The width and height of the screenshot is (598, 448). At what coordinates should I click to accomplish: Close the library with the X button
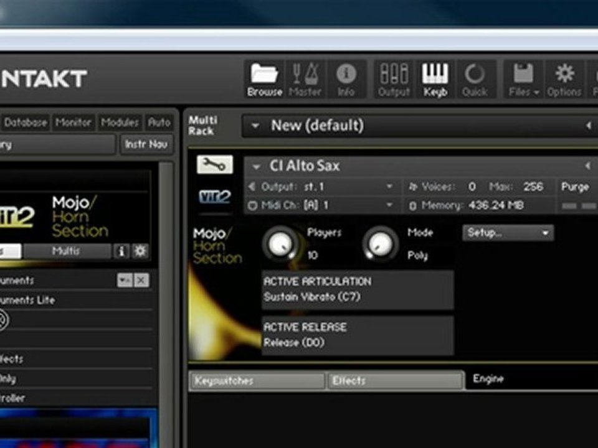(141, 281)
